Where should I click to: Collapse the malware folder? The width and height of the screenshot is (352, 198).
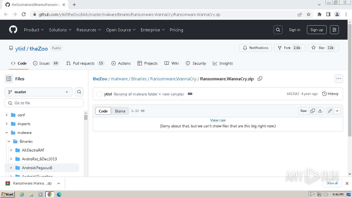7,133
